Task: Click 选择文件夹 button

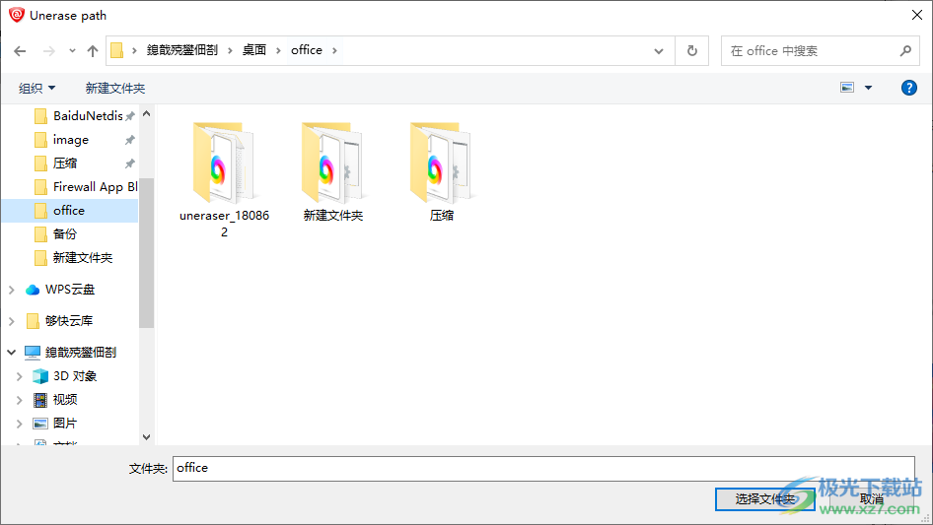Action: point(765,499)
